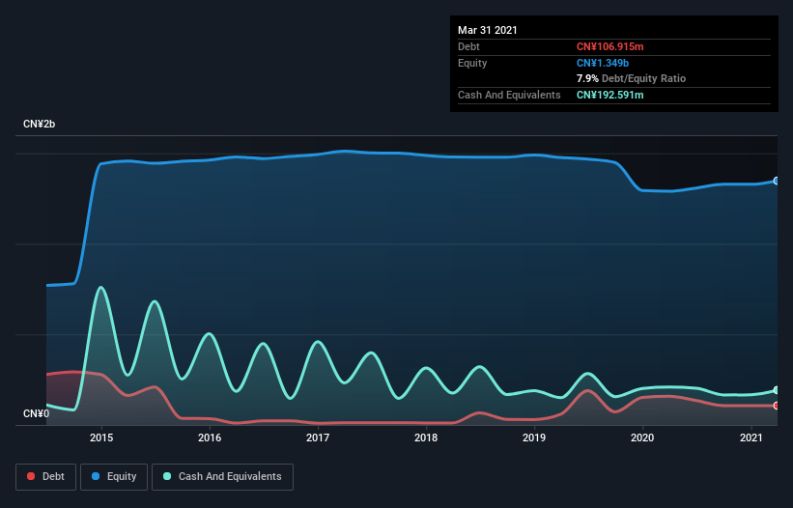
Task: Click the 2016 x-axis label
Action: [x=210, y=437]
